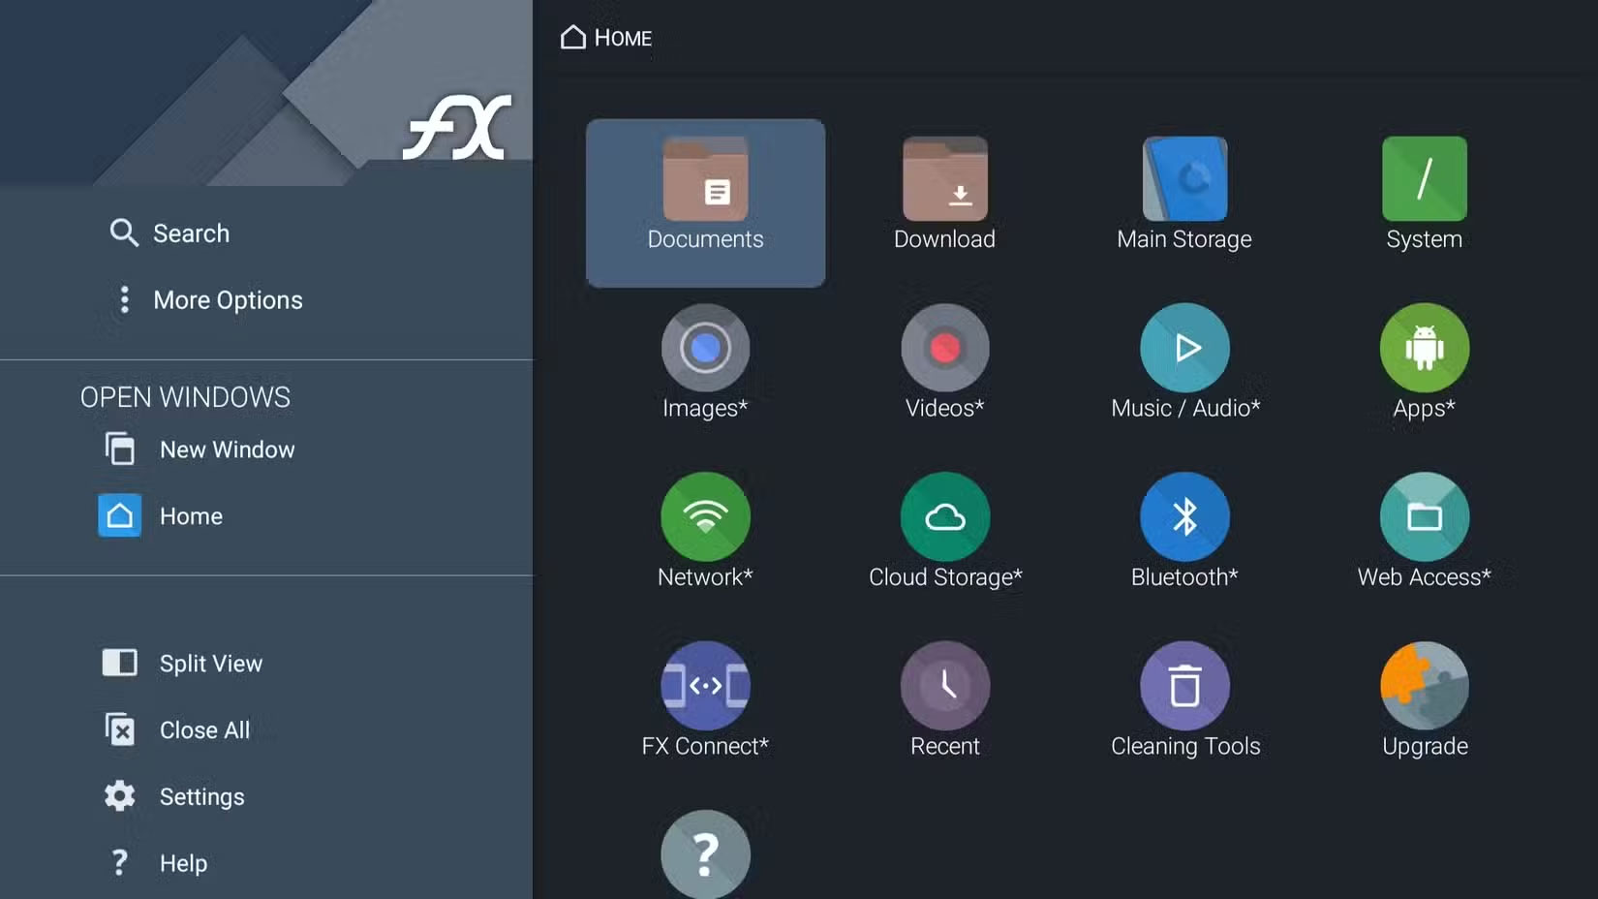Screen dimensions: 1598x899
Task: Upgrade to the paid version
Action: (x=1424, y=697)
